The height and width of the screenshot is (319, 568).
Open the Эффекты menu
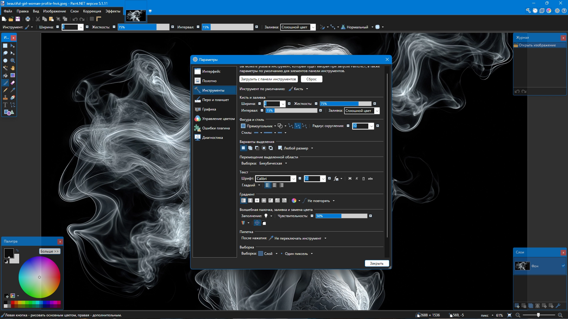pyautogui.click(x=113, y=11)
